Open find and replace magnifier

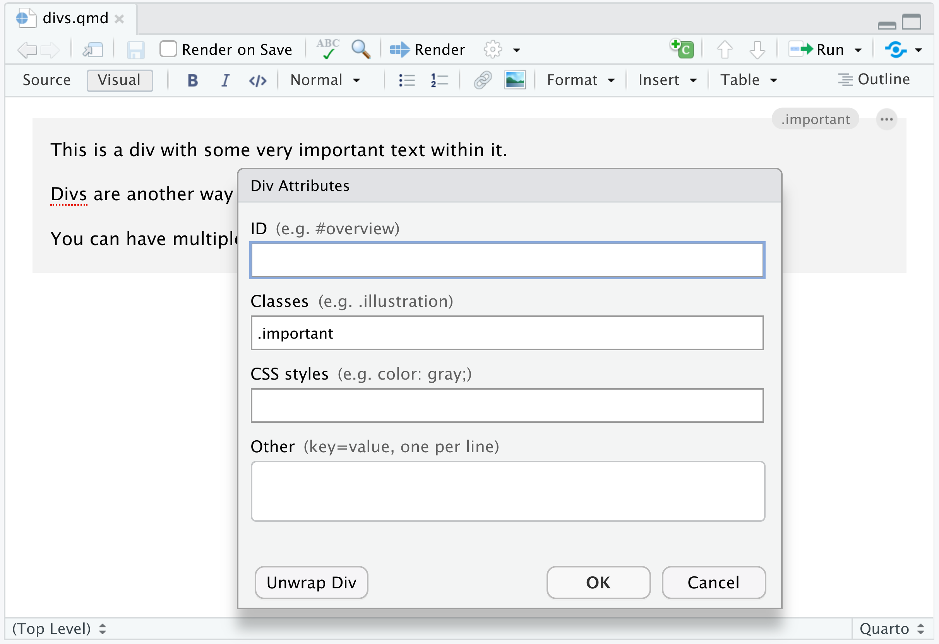360,49
